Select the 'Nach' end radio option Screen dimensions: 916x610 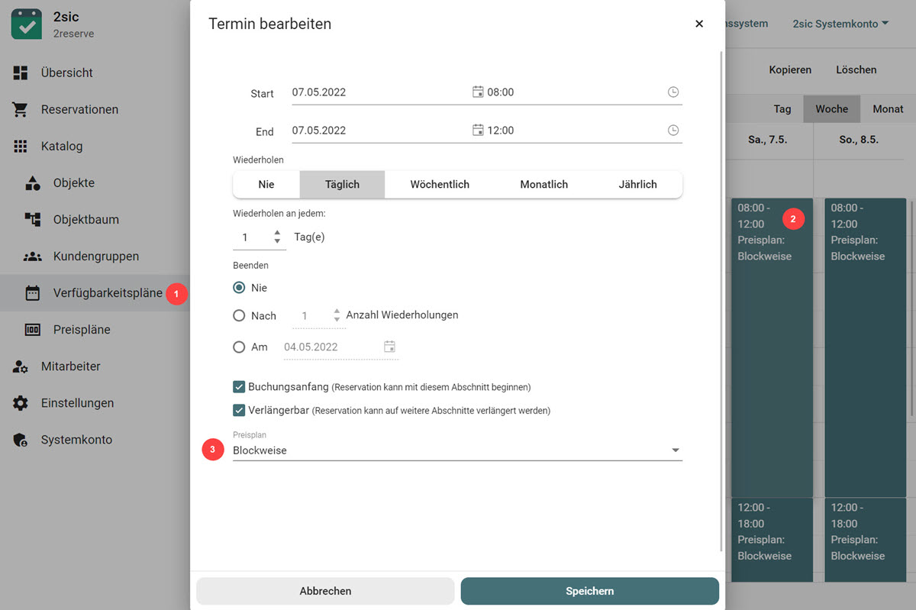(239, 315)
